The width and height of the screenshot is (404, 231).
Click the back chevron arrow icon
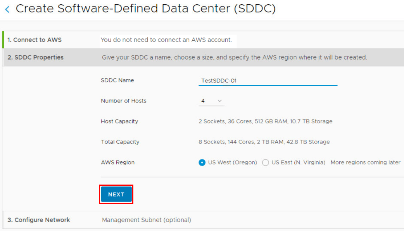7,9
